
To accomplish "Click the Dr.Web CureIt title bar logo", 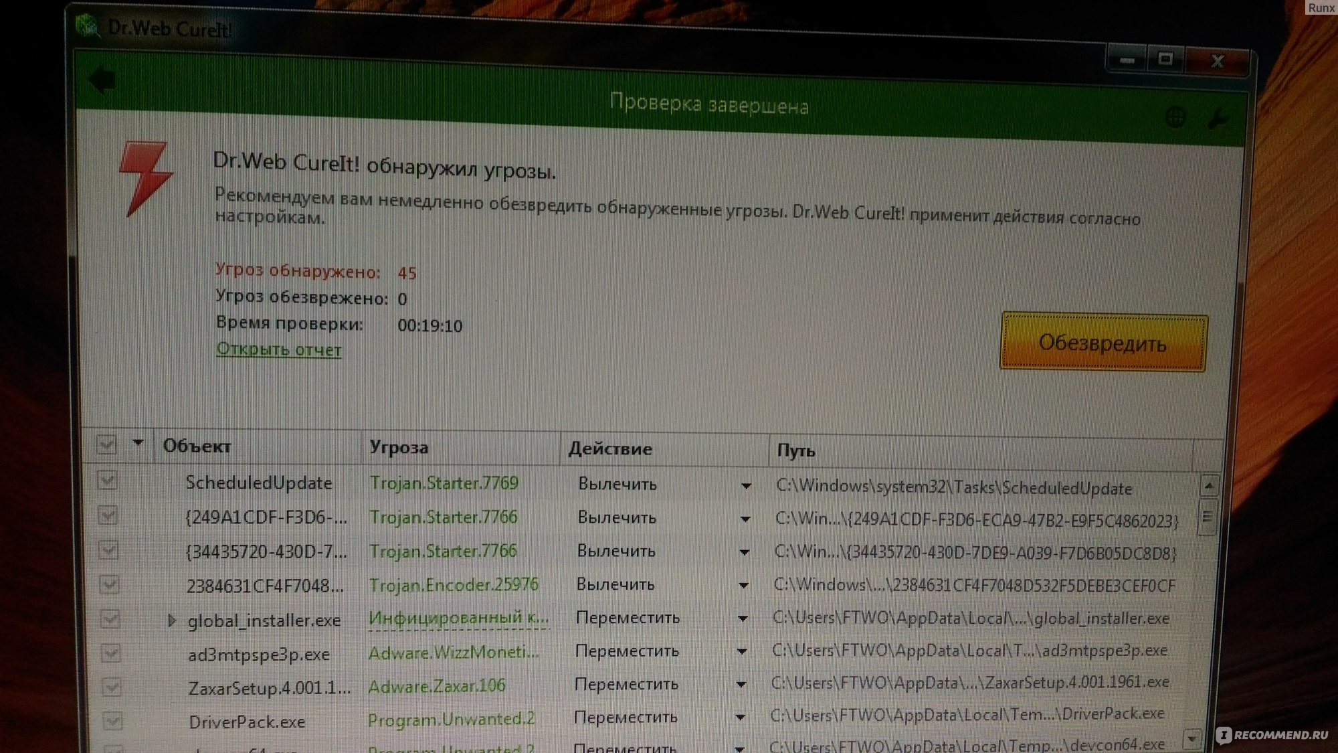I will click(x=87, y=26).
